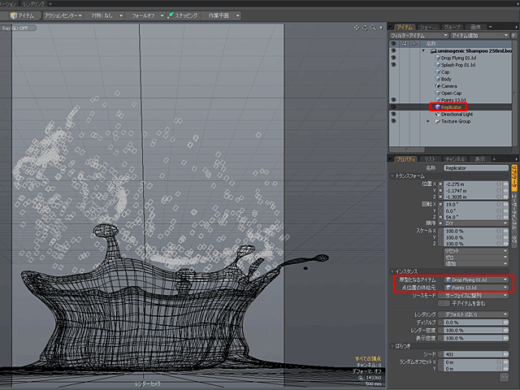Click the viewport pan (move) icon
Viewport: 520px width, 390px height.
[357, 28]
